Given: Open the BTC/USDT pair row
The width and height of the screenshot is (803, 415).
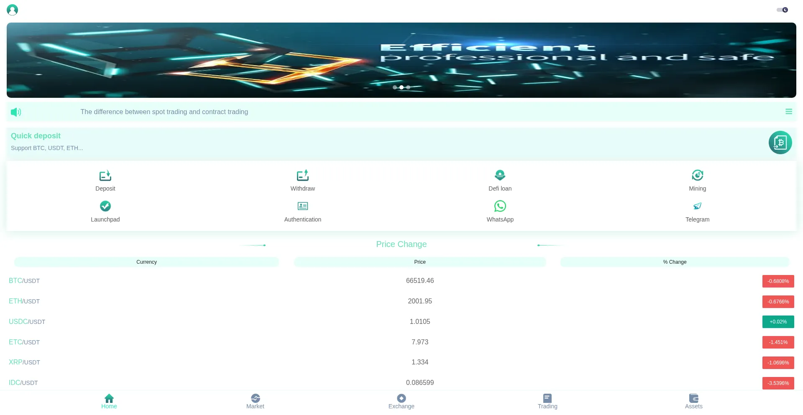Looking at the screenshot, I should (401, 281).
